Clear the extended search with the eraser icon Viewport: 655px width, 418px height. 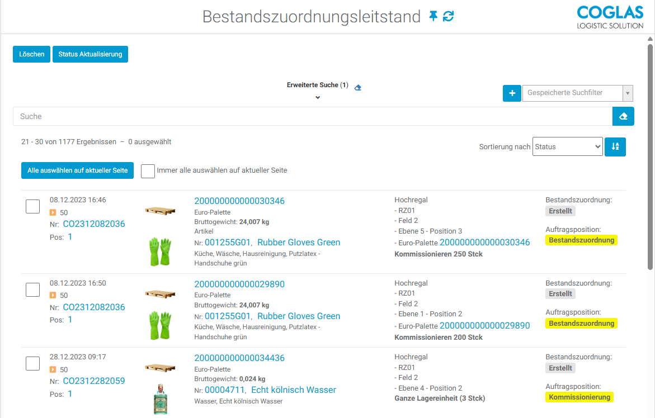pyautogui.click(x=358, y=87)
